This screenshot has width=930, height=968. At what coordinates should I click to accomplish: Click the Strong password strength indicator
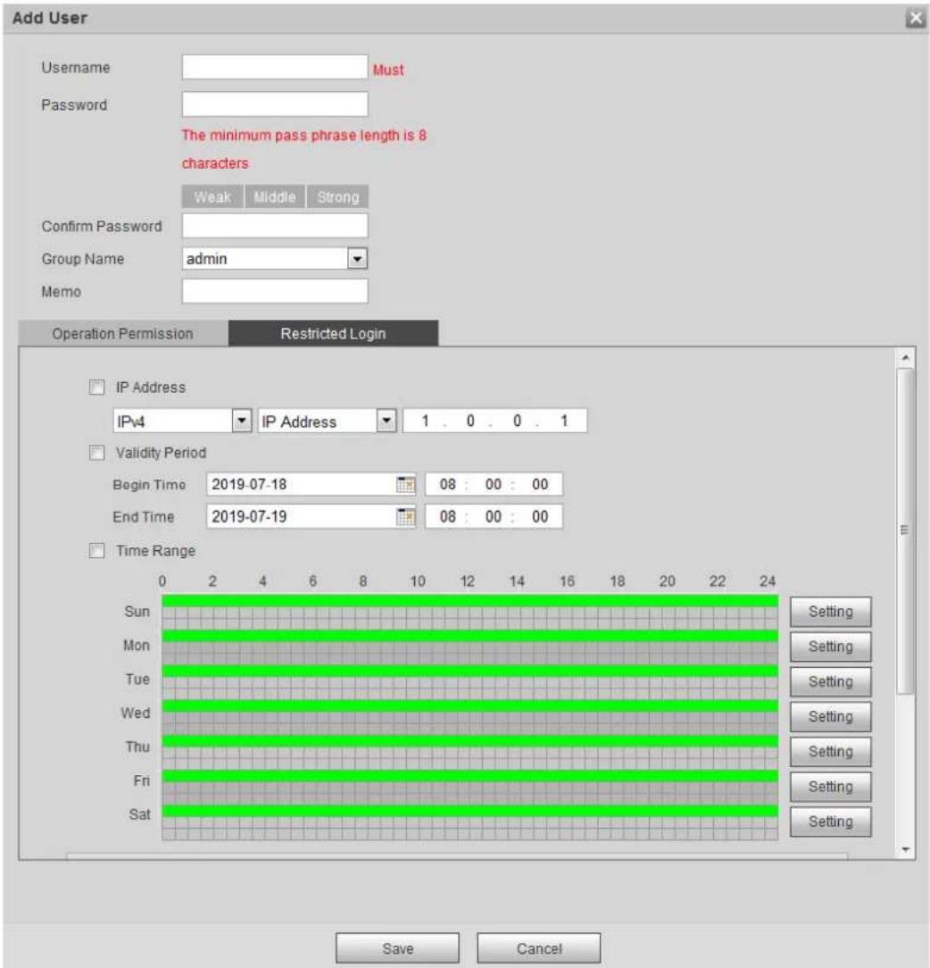[337, 197]
